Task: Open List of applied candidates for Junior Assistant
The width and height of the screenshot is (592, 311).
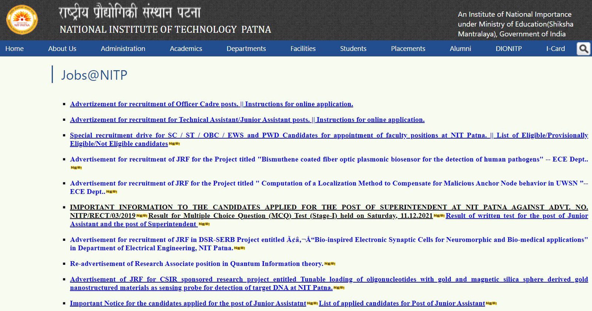Action: point(401,303)
